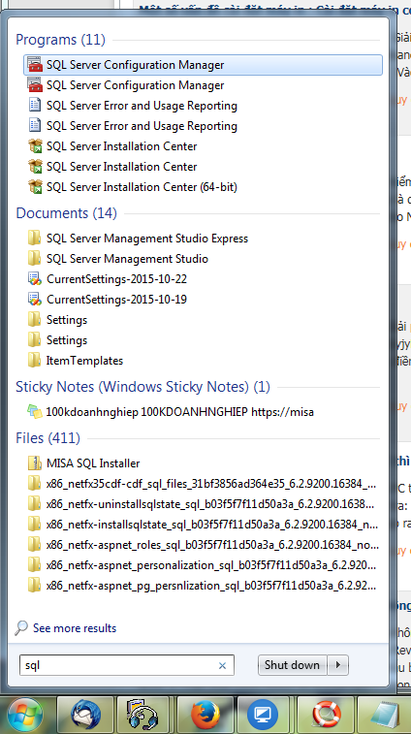Expand the Files (411) group header
The width and height of the screenshot is (411, 734).
(x=47, y=438)
